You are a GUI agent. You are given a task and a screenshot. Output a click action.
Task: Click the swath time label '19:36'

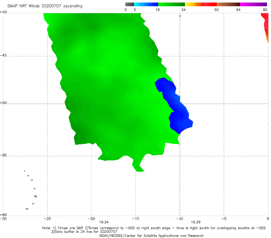click(x=196, y=222)
